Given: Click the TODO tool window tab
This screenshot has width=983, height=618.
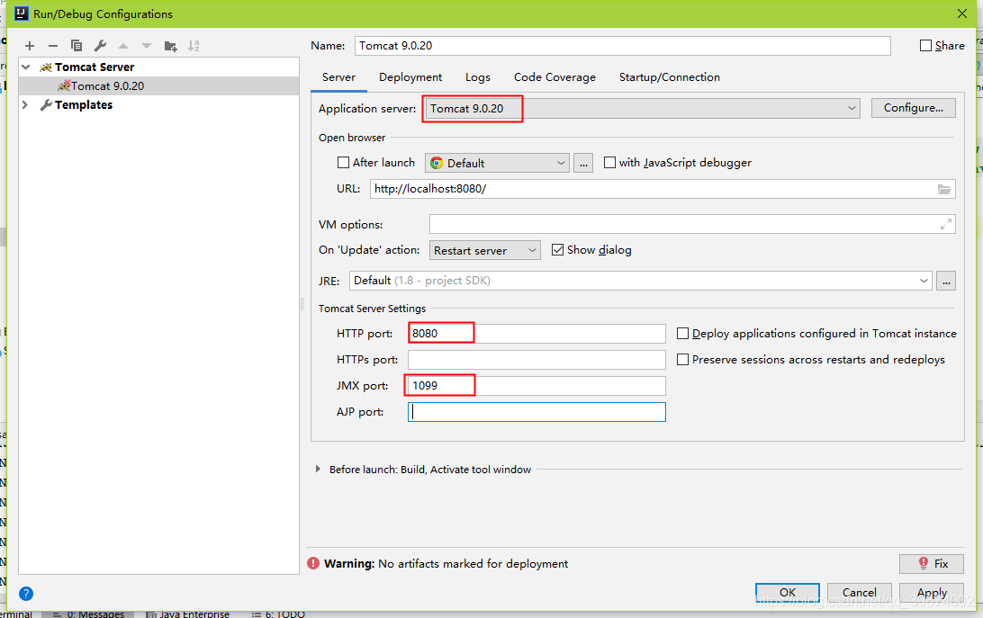Looking at the screenshot, I should point(278,614).
